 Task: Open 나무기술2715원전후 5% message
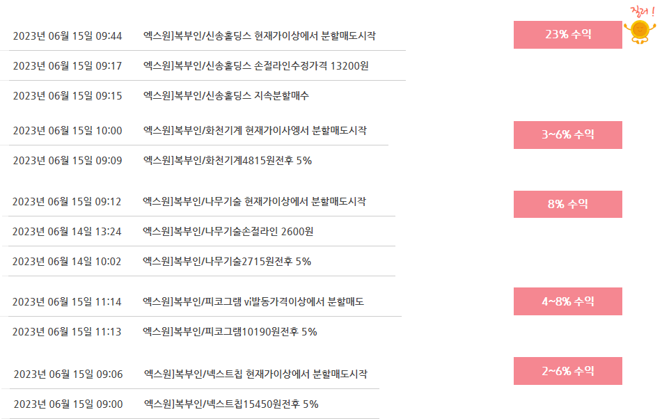227,261
